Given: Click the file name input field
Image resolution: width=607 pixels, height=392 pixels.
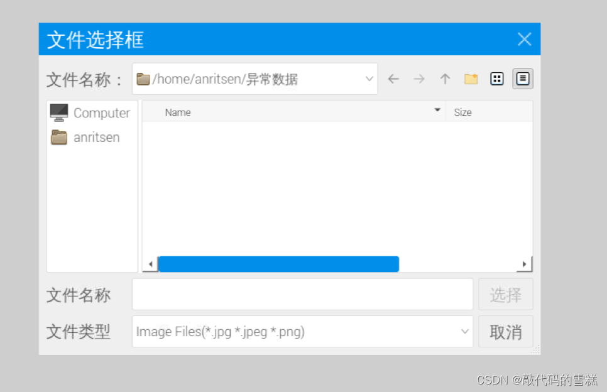Looking at the screenshot, I should pyautogui.click(x=302, y=294).
